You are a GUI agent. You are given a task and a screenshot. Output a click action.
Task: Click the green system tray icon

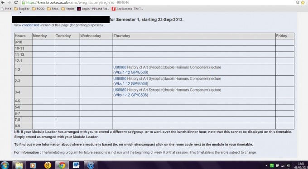tap(272, 165)
